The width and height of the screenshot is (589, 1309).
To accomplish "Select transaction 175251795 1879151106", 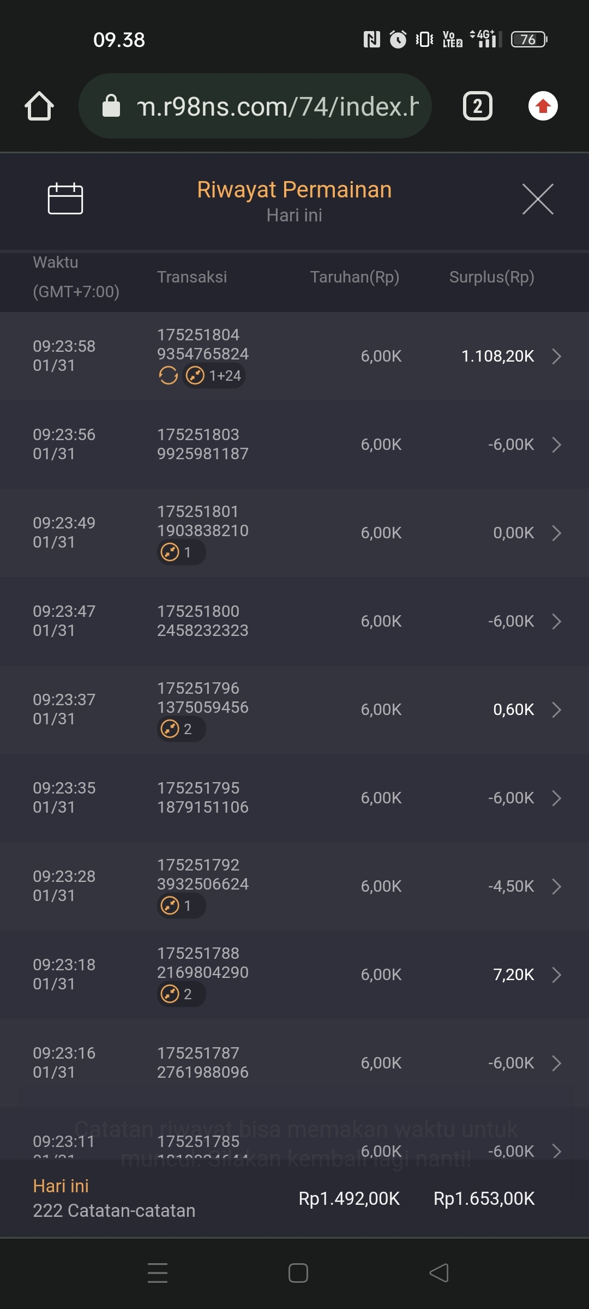I will coord(202,797).
